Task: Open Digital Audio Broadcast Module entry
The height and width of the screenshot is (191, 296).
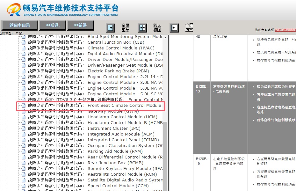Action: tap(95, 54)
